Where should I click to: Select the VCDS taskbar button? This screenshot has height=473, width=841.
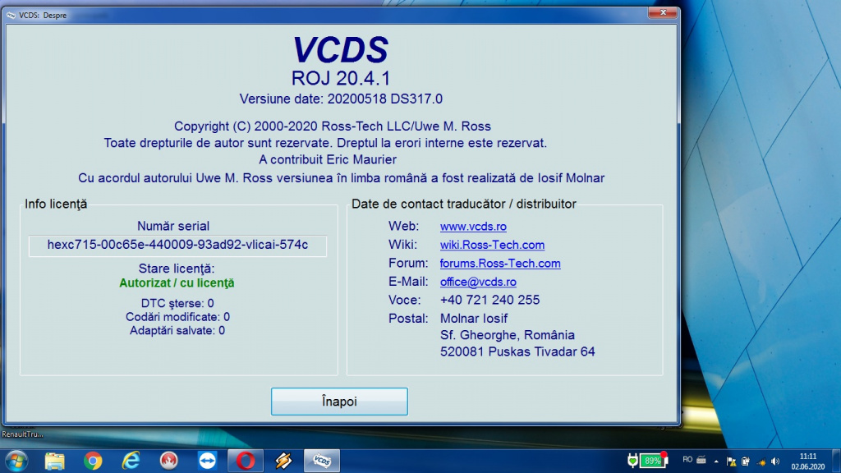[x=322, y=461]
